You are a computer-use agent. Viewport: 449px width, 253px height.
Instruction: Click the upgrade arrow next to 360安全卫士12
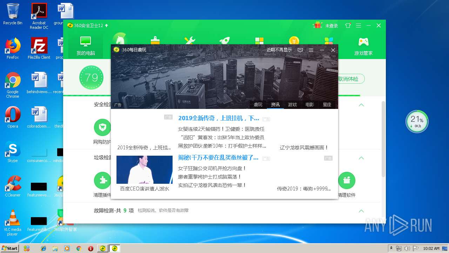(x=107, y=26)
